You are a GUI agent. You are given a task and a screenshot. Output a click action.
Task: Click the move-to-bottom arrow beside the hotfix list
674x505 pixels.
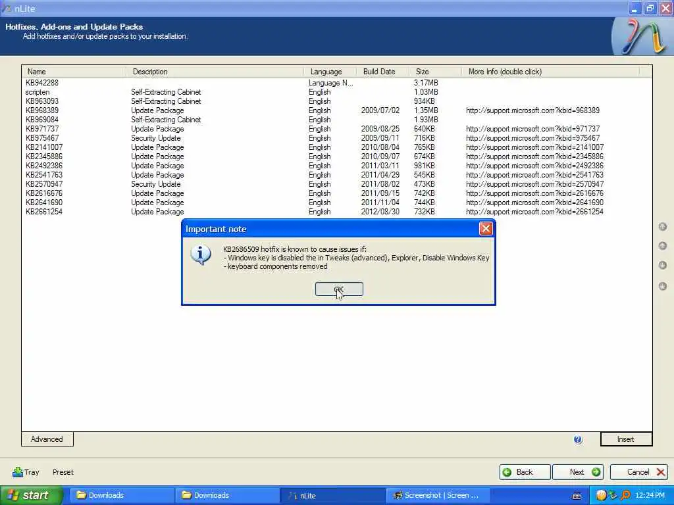tap(663, 286)
